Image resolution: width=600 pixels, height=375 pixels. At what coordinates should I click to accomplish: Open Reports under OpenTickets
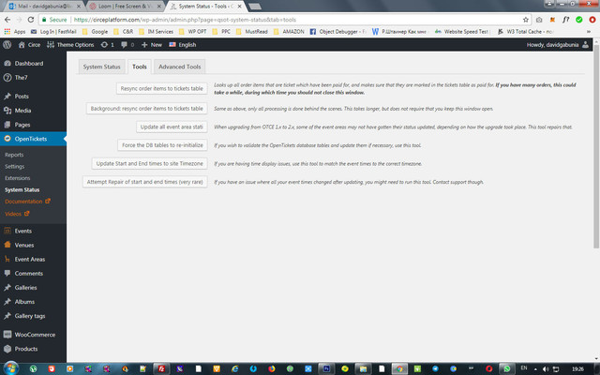[14, 155]
